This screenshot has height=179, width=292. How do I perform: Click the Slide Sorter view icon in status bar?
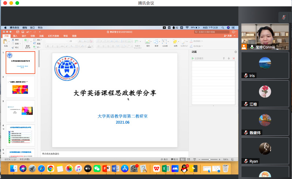pos(189,160)
